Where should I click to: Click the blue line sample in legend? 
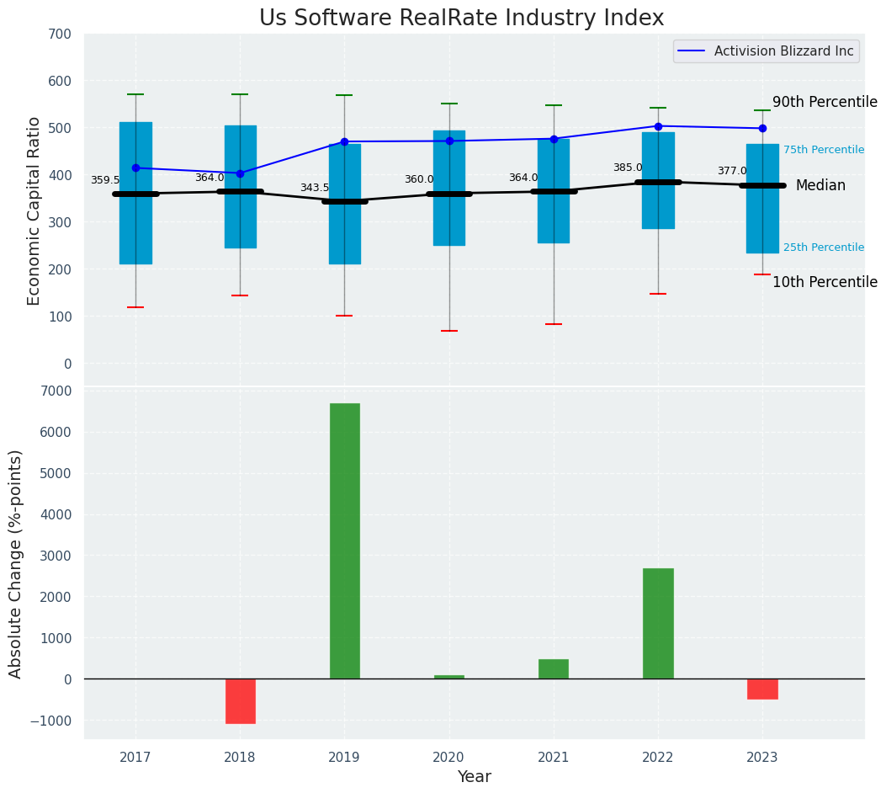click(x=693, y=51)
